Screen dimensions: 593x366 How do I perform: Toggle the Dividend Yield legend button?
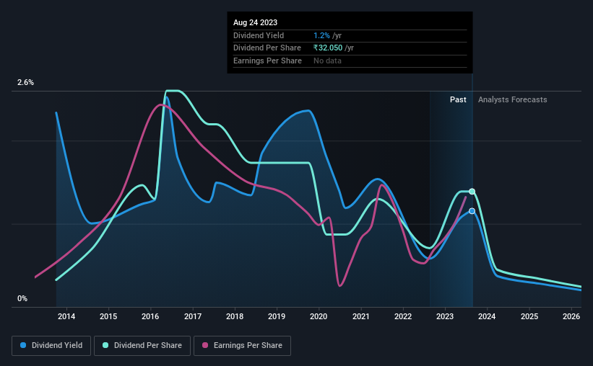pos(51,346)
